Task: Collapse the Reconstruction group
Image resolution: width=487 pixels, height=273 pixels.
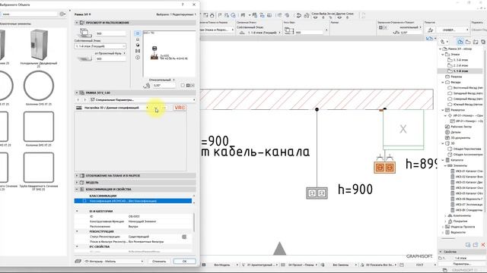Action: click(x=77, y=231)
